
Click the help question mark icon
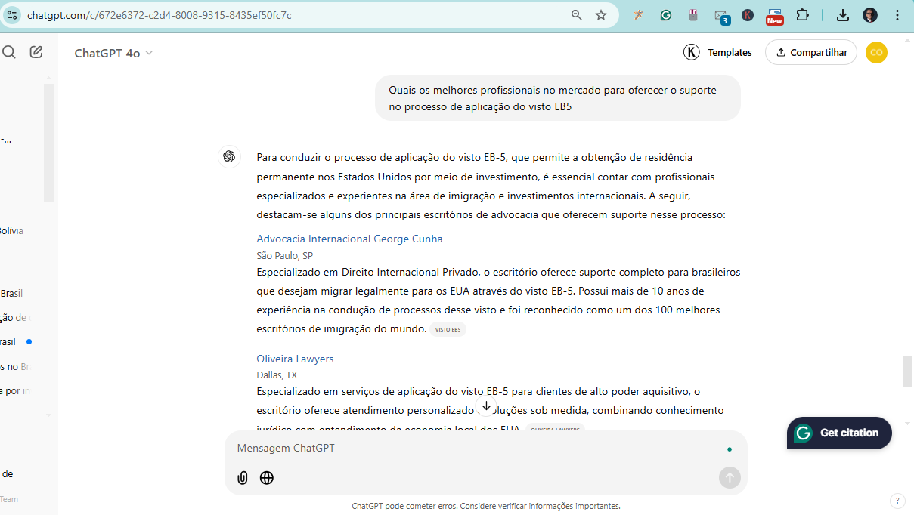point(897,500)
